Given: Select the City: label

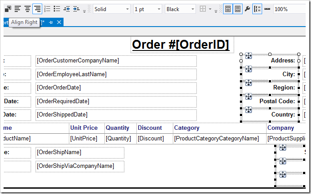Looking at the screenshot, I should click(289, 74).
